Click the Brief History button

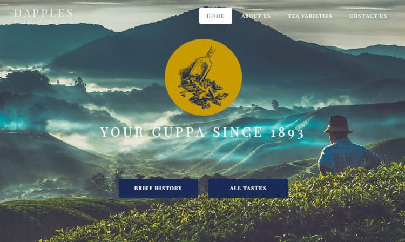pos(158,189)
